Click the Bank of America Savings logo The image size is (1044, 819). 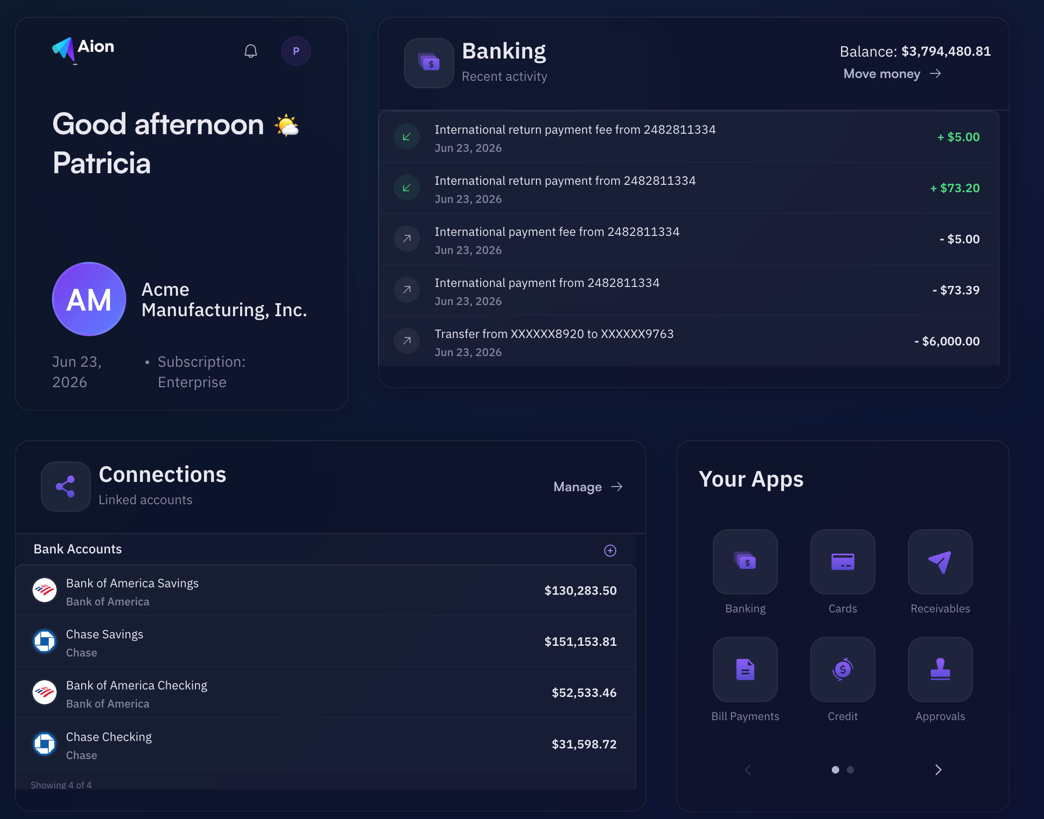tap(45, 590)
